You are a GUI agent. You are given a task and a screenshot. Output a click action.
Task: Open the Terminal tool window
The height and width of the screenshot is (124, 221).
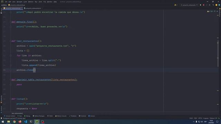click(x=83, y=116)
